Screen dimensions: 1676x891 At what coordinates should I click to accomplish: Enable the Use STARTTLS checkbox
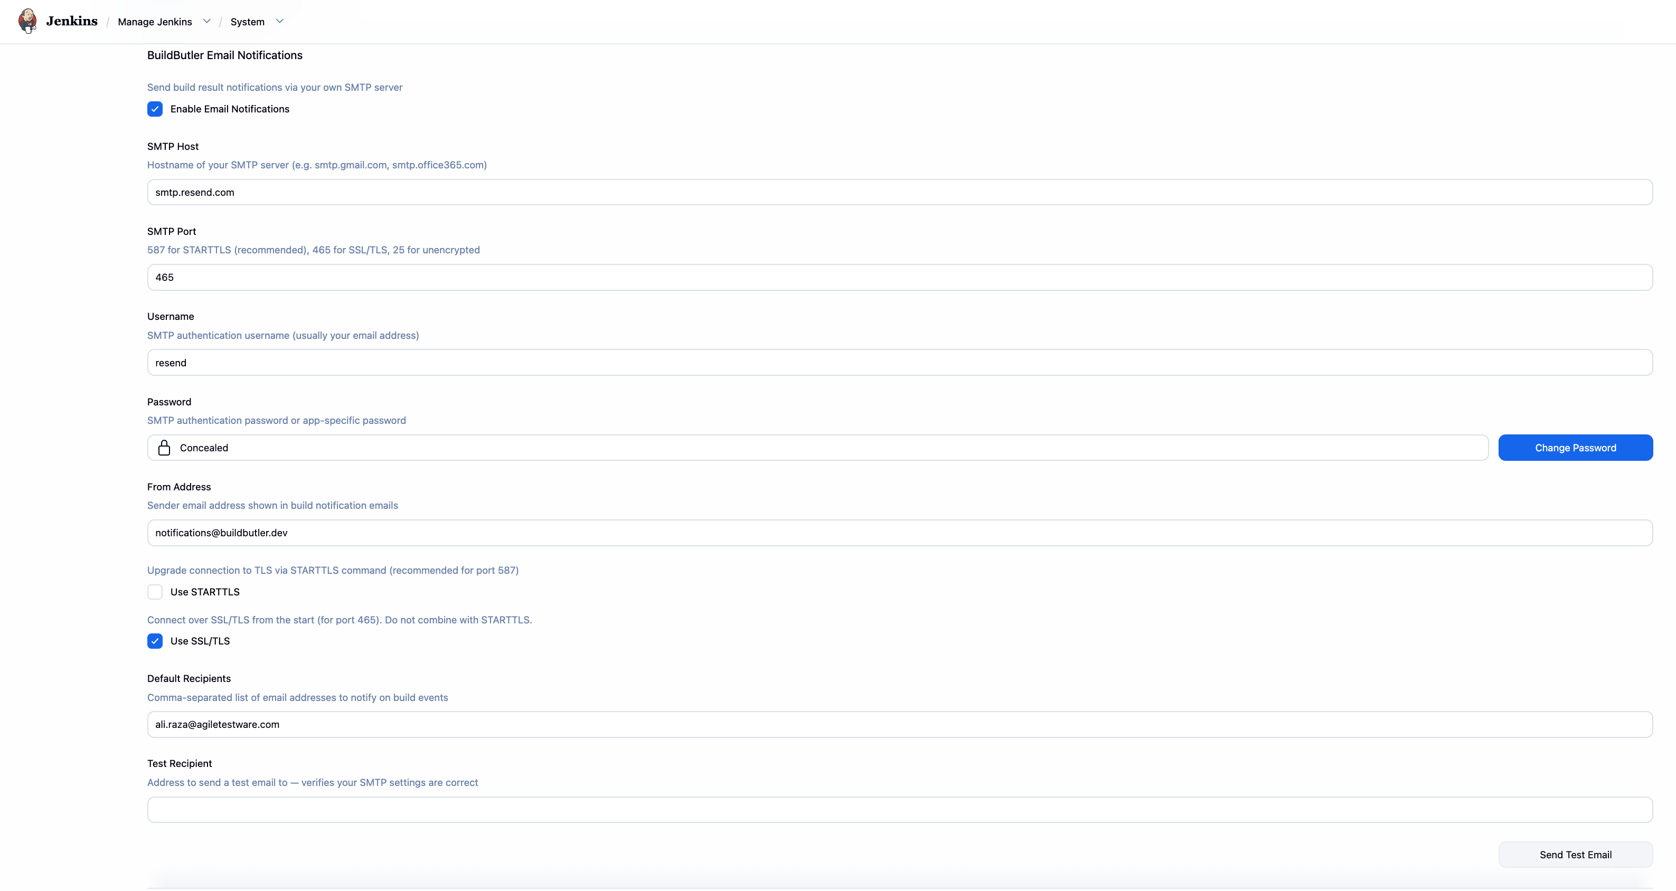(x=155, y=592)
